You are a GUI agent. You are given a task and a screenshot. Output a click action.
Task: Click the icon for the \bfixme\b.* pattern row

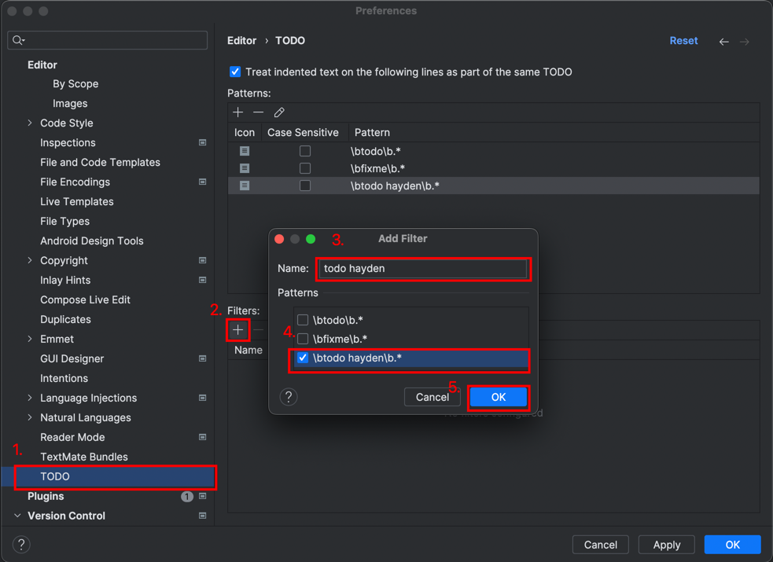(245, 168)
